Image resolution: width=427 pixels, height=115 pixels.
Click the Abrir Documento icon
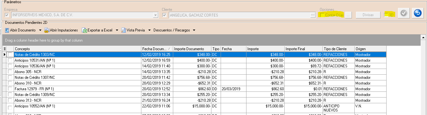point(7,30)
